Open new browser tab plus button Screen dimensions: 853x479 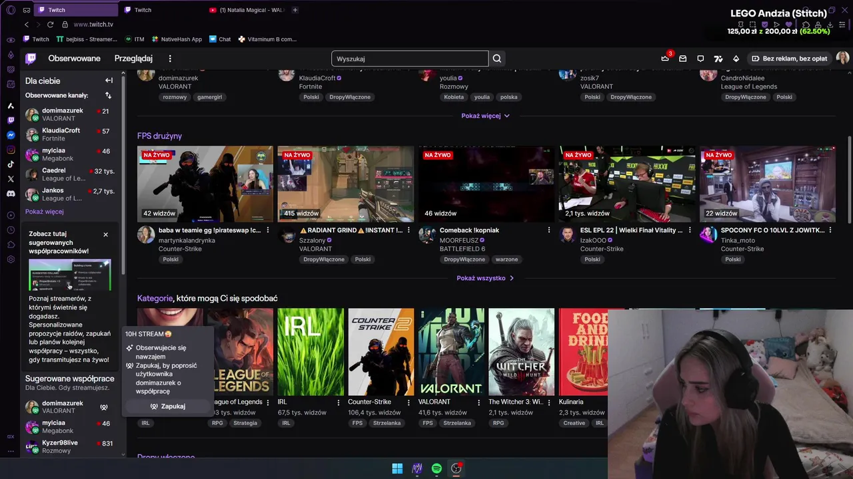(295, 10)
